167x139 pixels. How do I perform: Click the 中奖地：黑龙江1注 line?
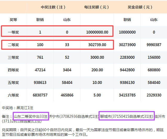(x=18, y=108)
